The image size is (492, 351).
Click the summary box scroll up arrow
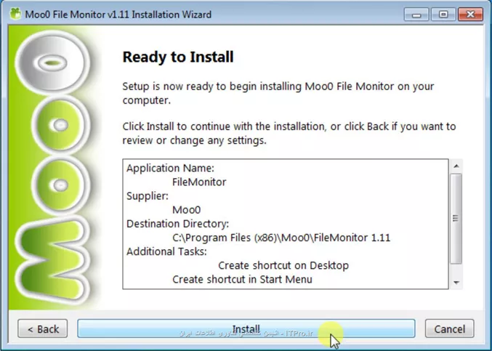pos(456,166)
